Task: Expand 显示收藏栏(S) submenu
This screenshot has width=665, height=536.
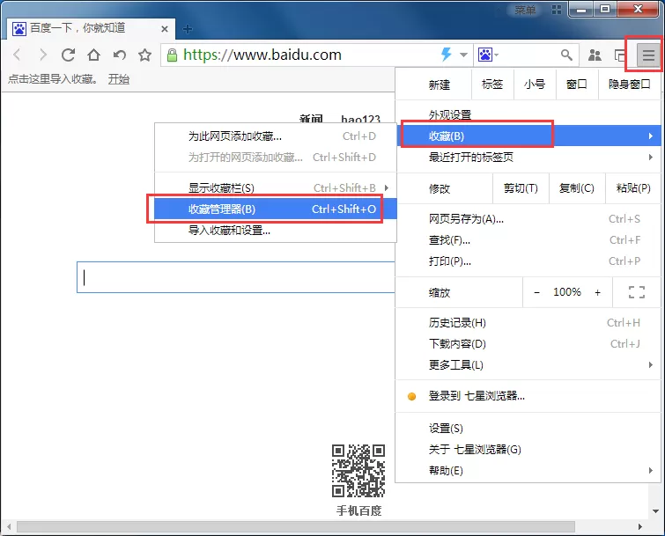Action: 276,187
